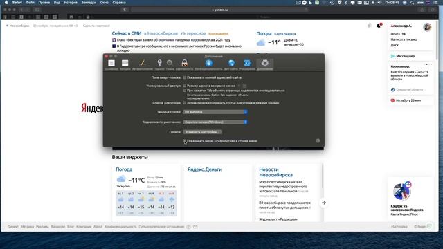Open Написать письмо in user panel
Viewport: 443px width, 249px height.
point(404,39)
